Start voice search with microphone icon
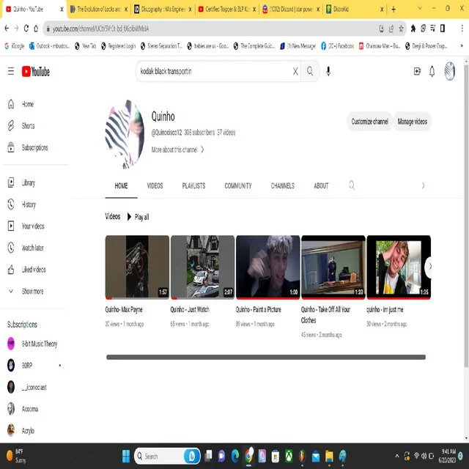Viewport: 469px width, 469px height. (328, 71)
